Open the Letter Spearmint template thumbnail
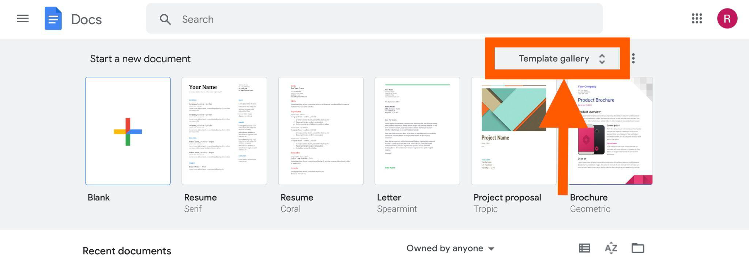The height and width of the screenshot is (269, 749). [417, 131]
